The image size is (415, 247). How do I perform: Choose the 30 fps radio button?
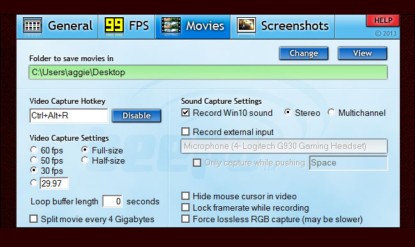[34, 170]
